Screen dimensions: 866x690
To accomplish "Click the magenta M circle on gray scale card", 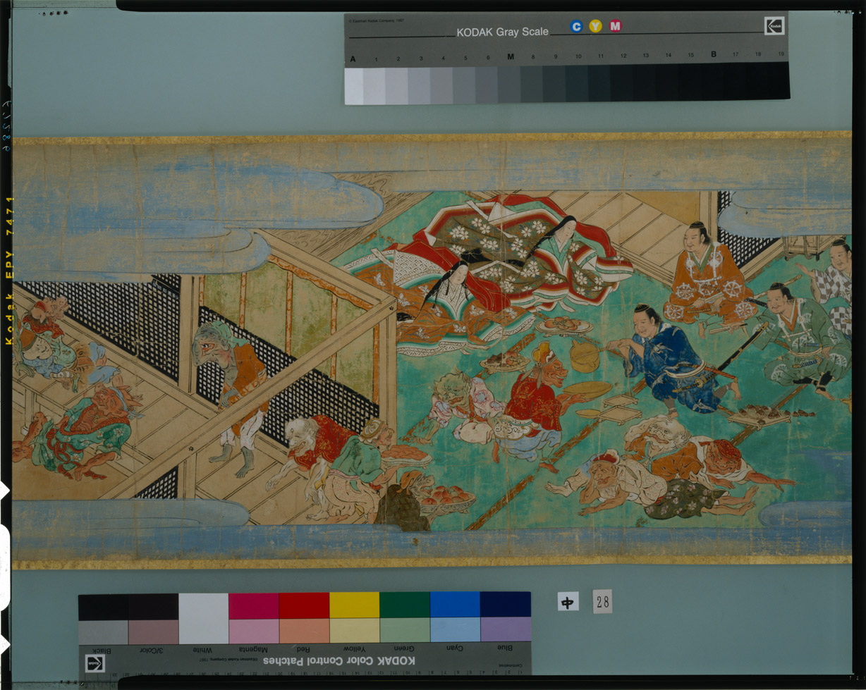I will point(616,26).
